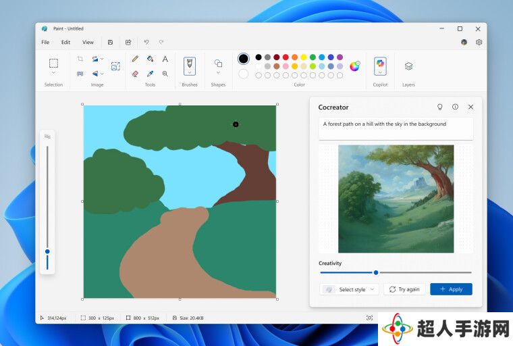The image size is (513, 346).
Task: Select the Pencil tool
Action: [135, 59]
